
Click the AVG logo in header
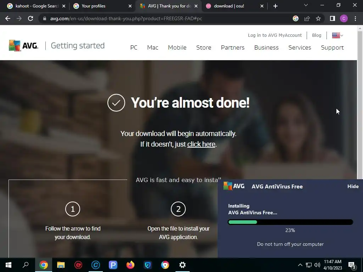24,45
